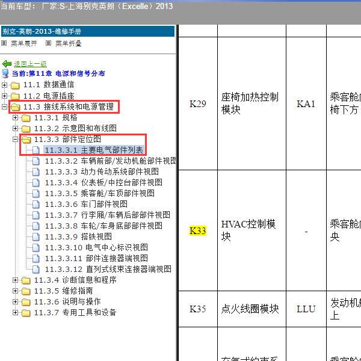
Task: Click folder icon of 11.3.1 规格
Action: [x=26, y=118]
